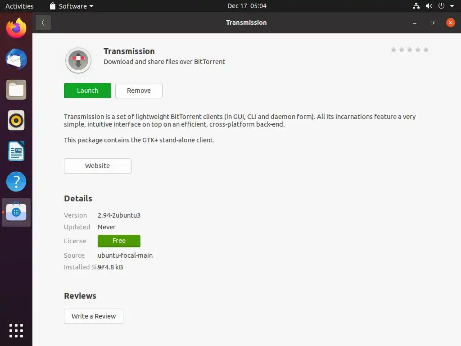Viewport: 461px width, 346px height.
Task: Launch the Transmission application
Action: 88,91
